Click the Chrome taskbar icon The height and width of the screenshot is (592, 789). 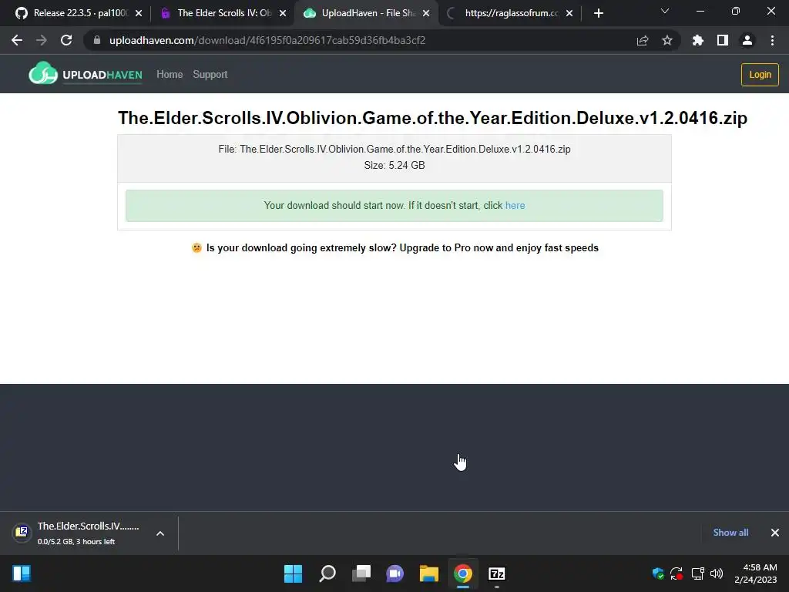[463, 573]
